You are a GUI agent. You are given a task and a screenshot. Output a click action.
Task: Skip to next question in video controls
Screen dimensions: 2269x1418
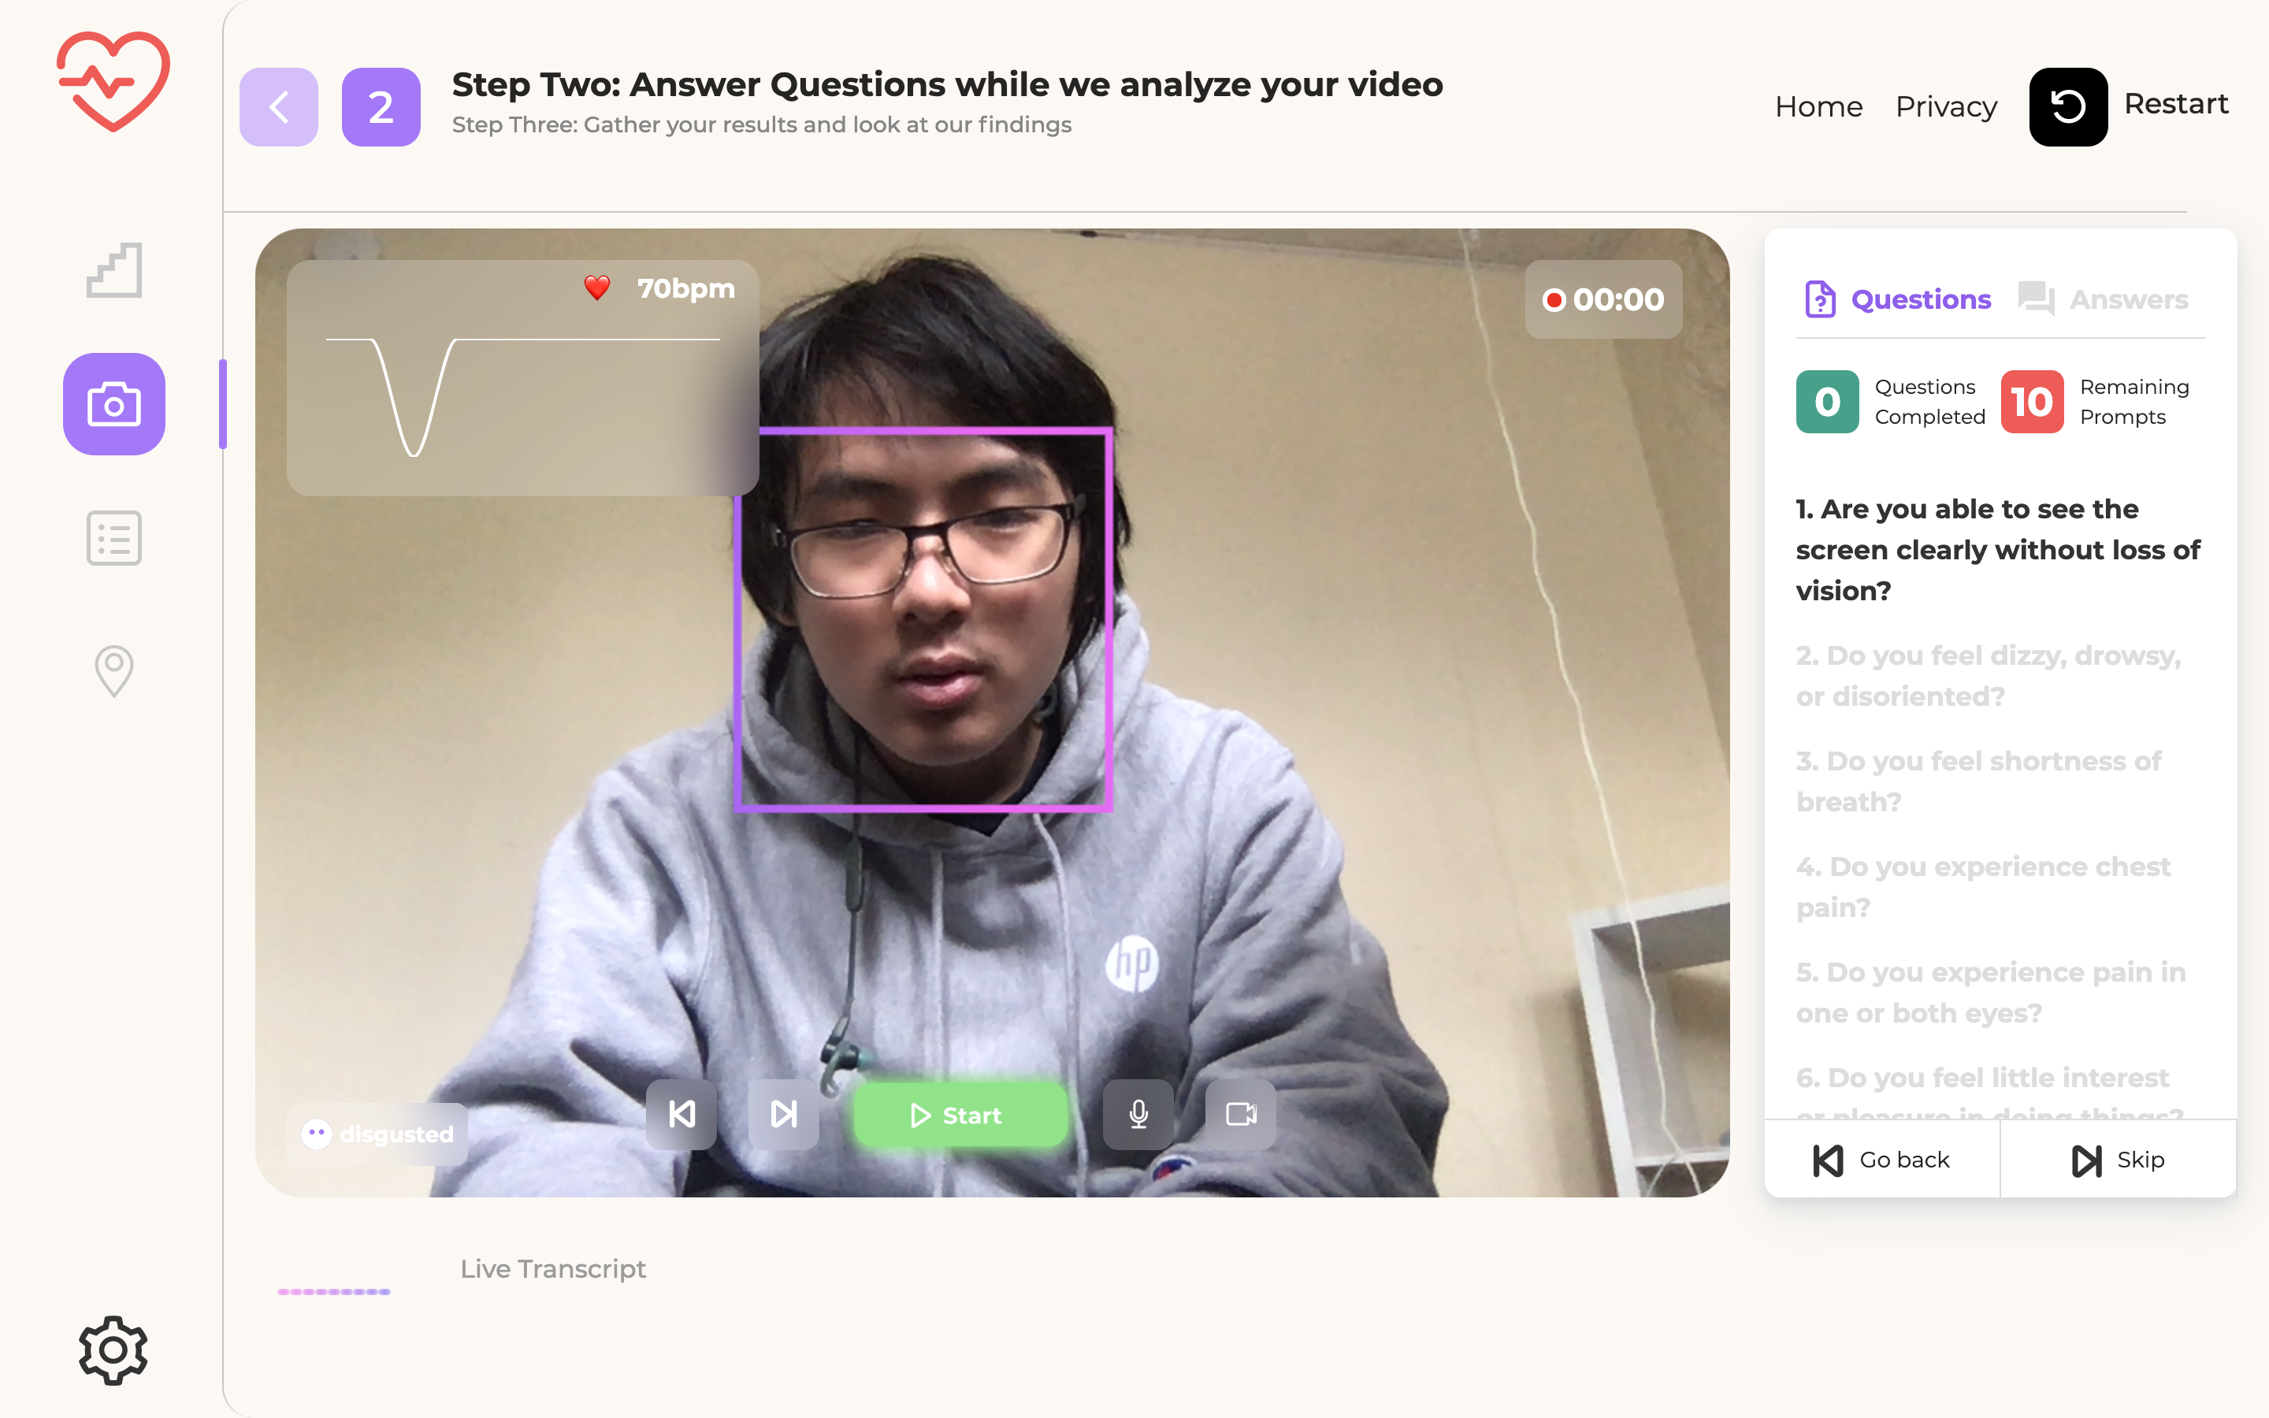click(x=784, y=1114)
